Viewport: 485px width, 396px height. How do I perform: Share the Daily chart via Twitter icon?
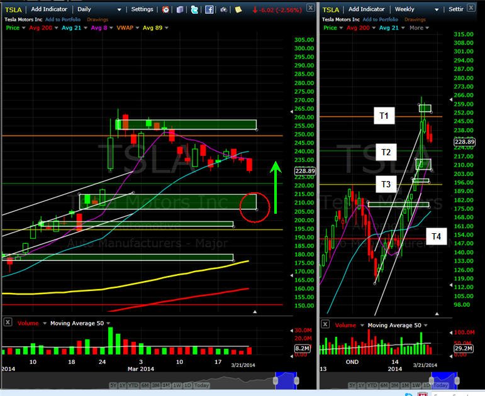[x=194, y=9]
